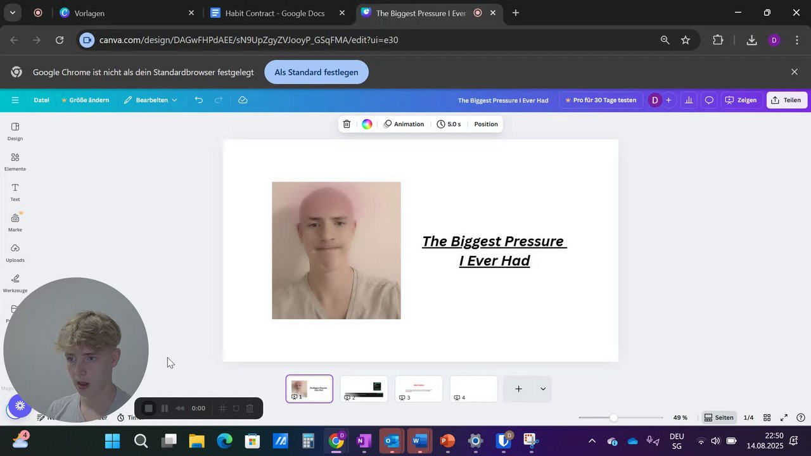Viewport: 811px width, 456px height.
Task: Open the analytics bar chart icon
Action: point(689,100)
